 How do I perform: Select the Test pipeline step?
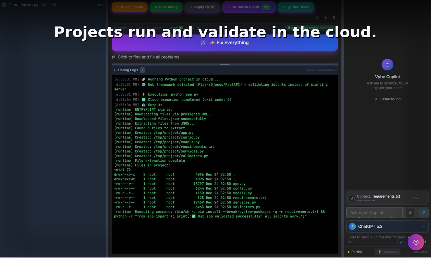click(x=196, y=27)
